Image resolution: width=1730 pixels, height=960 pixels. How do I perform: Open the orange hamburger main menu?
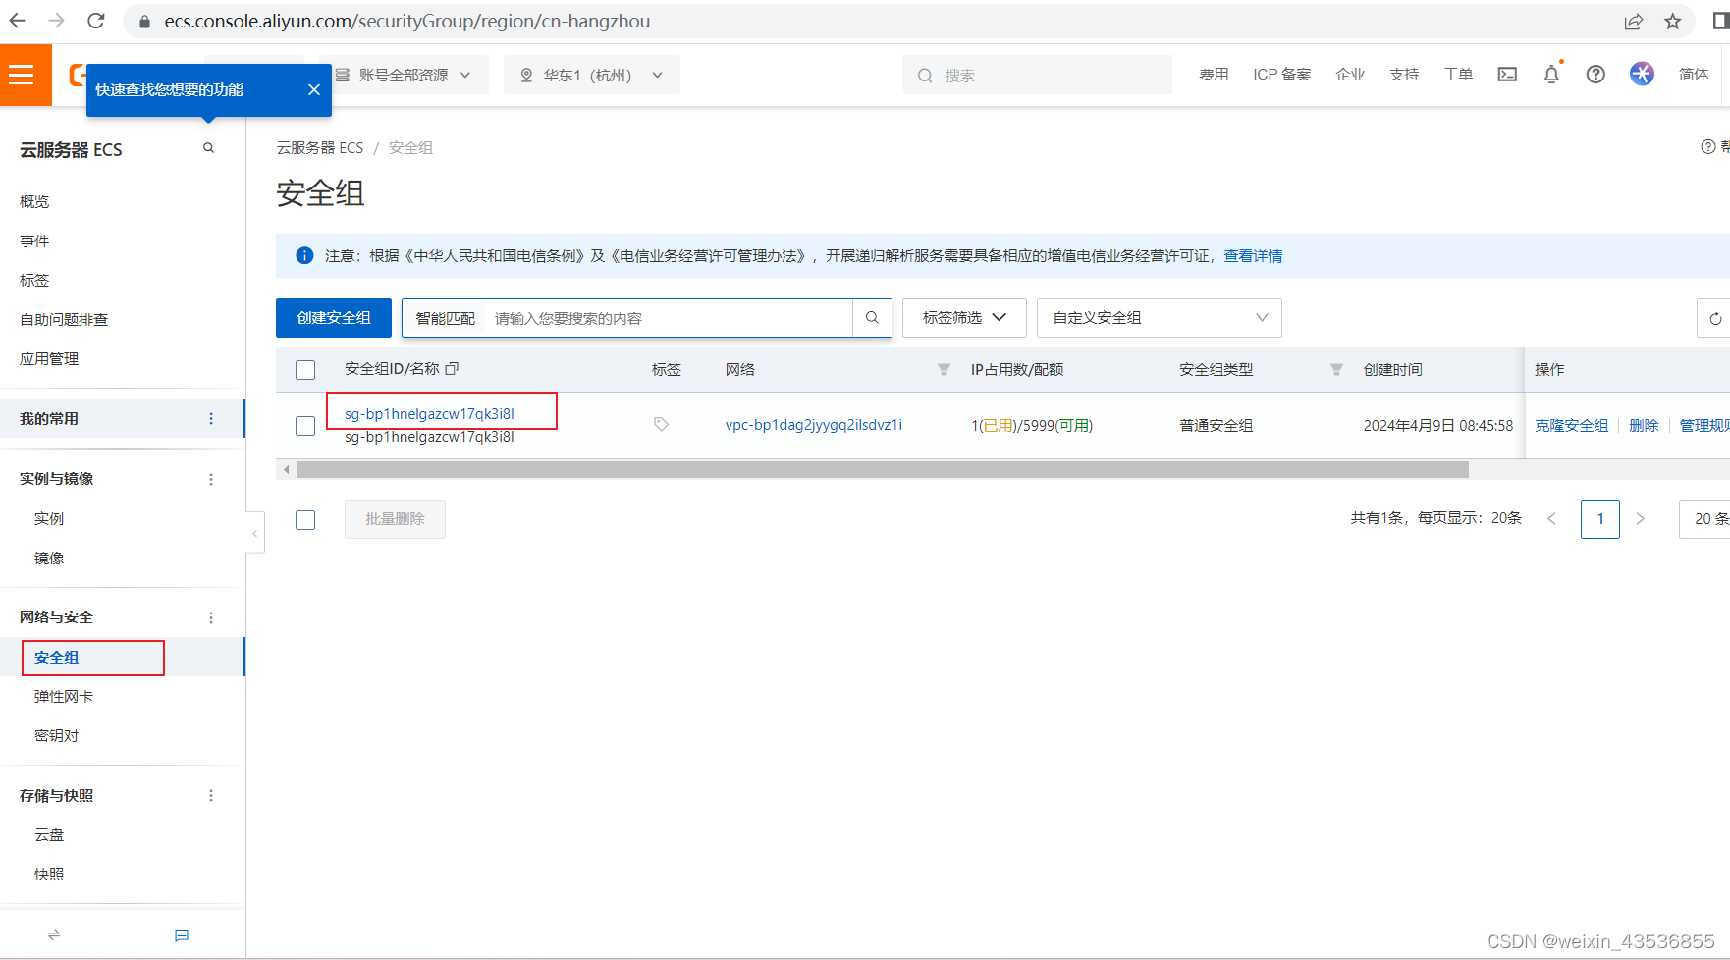[22, 75]
